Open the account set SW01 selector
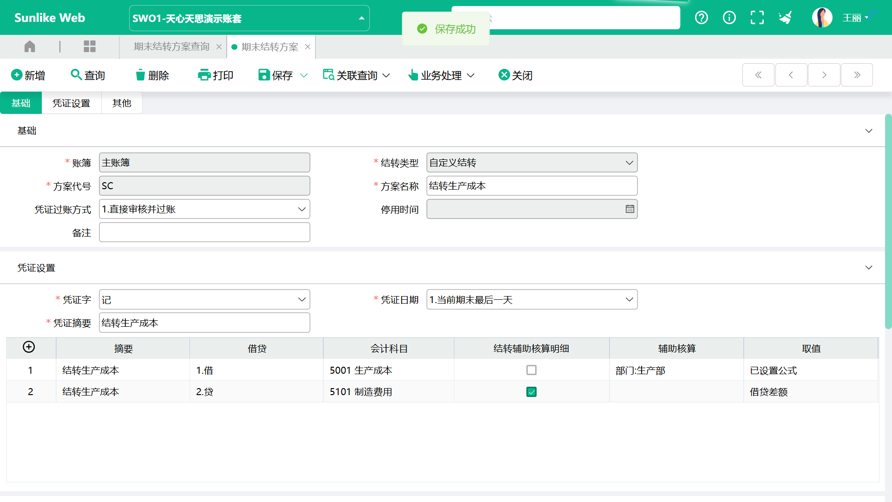The width and height of the screenshot is (892, 502). coord(249,18)
